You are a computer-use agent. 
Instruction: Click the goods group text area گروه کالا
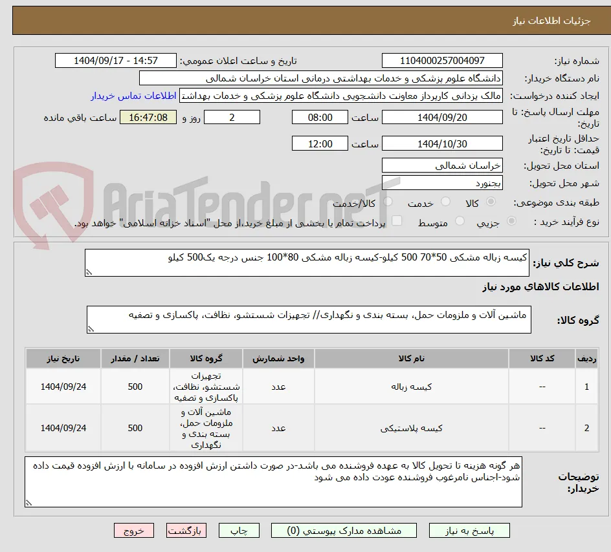pos(309,320)
